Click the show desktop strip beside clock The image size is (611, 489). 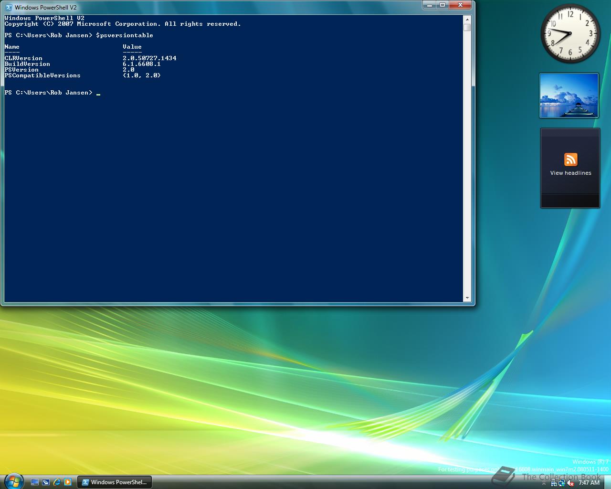(607, 482)
